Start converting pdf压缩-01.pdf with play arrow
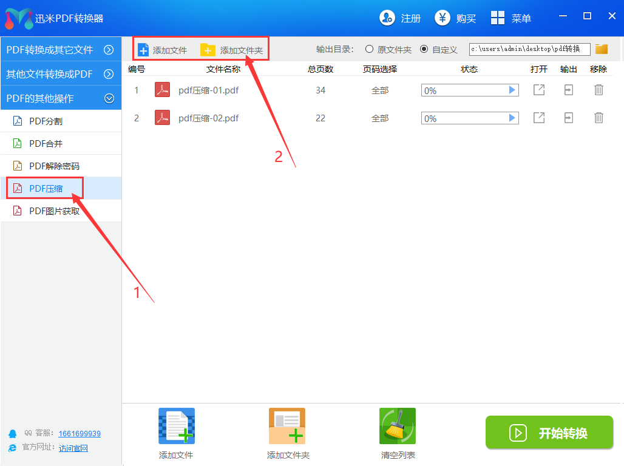Screen dimensions: 624x466 click(512, 90)
